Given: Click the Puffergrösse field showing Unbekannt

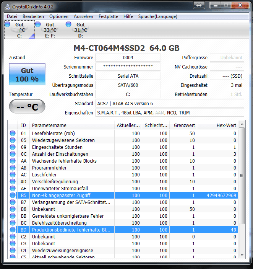Looking at the screenshot, I should pos(227,58).
